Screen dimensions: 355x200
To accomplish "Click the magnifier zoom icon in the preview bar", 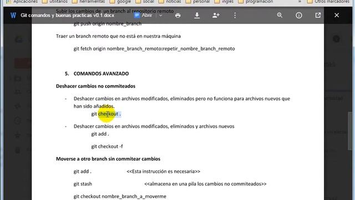I will tap(280, 15).
